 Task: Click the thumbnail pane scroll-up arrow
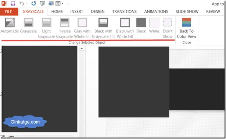(x=82, y=48)
